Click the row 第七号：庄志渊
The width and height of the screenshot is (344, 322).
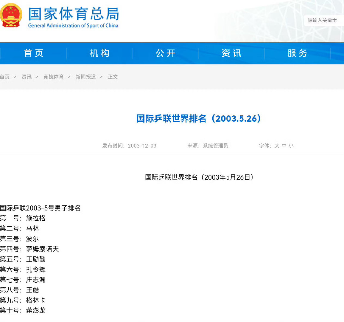23,280
